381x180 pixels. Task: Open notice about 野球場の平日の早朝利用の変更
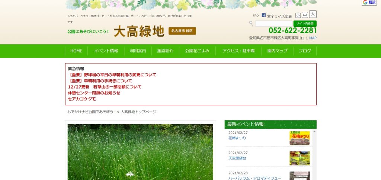pyautogui.click(x=112, y=75)
